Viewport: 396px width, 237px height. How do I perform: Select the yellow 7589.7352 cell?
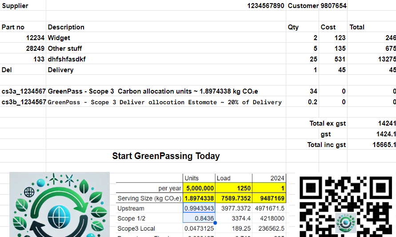point(234,198)
